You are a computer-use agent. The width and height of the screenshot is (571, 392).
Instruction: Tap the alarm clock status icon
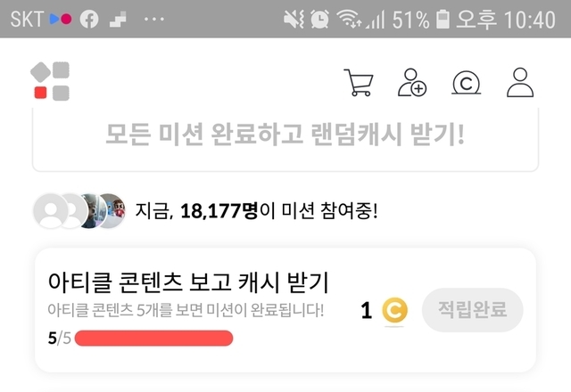[319, 19]
